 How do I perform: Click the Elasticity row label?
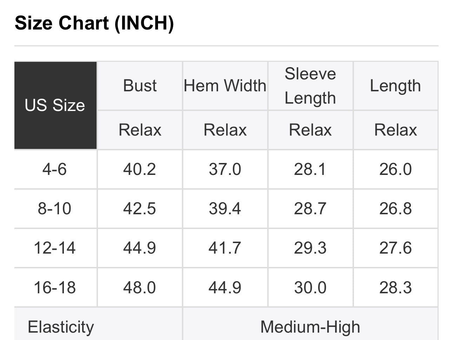click(61, 327)
